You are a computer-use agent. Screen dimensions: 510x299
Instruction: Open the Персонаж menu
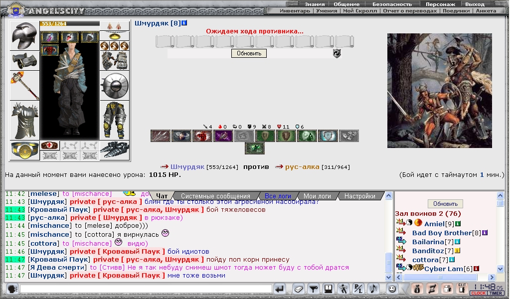pos(440,4)
